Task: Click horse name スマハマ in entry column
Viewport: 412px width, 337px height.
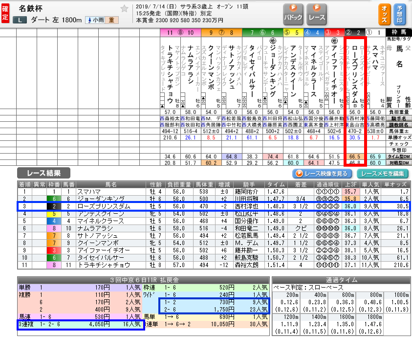Action: 375,58
